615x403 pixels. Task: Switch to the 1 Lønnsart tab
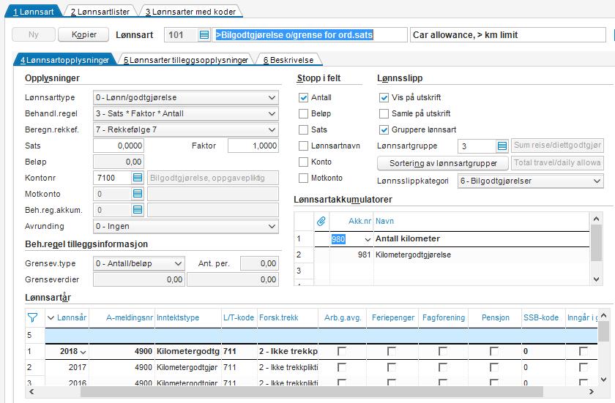[34, 12]
